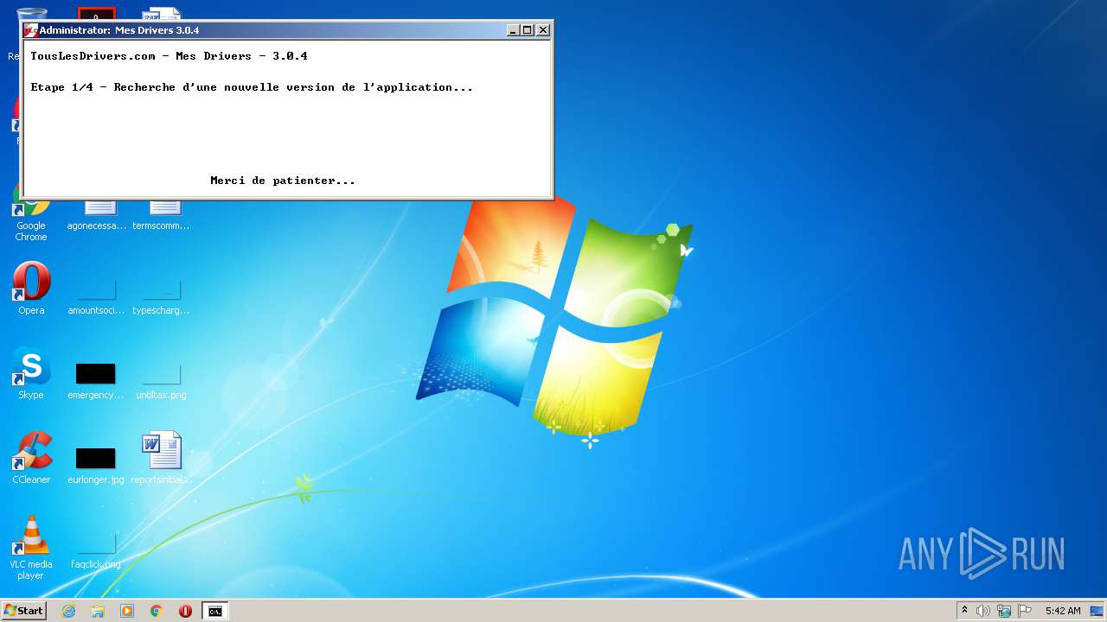The width and height of the screenshot is (1107, 622).
Task: Switch to the command prompt taskbar item
Action: (x=214, y=611)
